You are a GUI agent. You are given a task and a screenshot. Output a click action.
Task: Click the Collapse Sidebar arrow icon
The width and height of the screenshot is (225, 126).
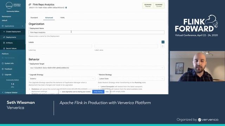click(2, 92)
